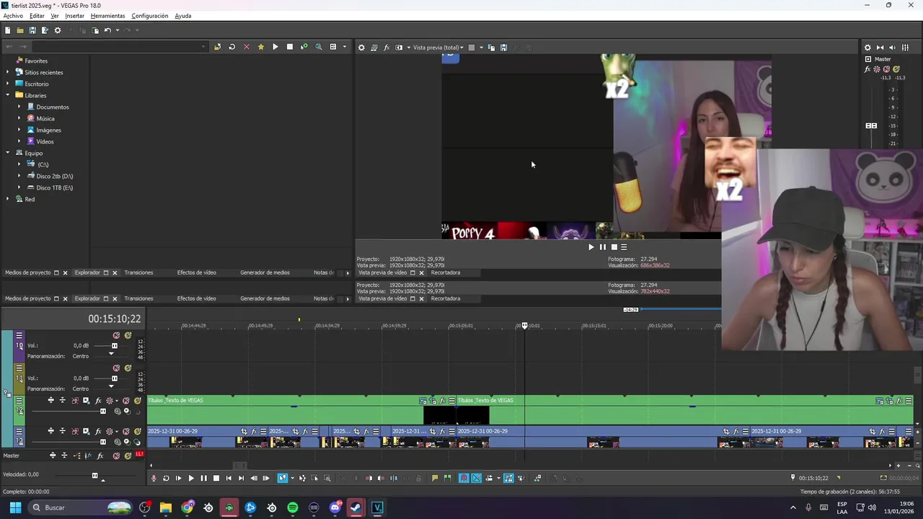Toggle timeline record microphone button

pyautogui.click(x=153, y=478)
